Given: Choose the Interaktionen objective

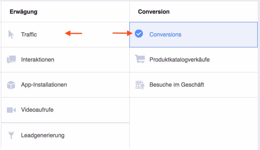Looking at the screenshot, I should coord(65,60).
